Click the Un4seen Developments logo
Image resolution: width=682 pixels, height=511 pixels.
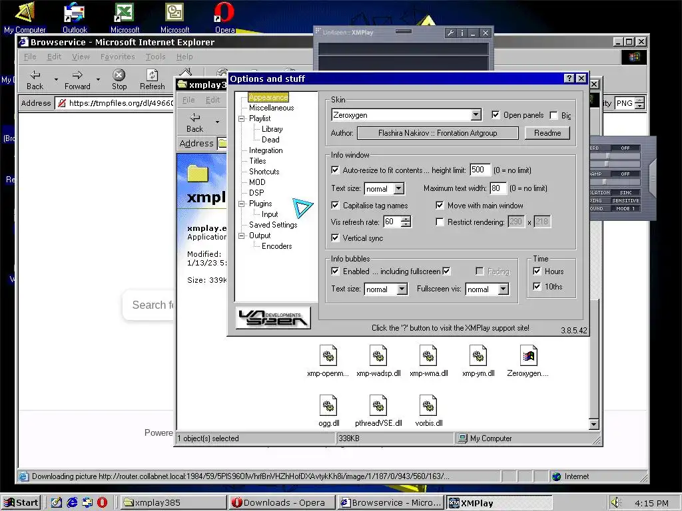(273, 317)
